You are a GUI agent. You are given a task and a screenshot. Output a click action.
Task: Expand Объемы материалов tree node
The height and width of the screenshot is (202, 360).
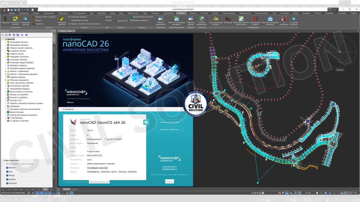click(x=5, y=80)
